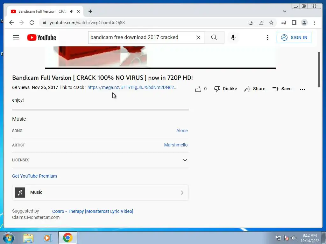Open the mega.nz link in the description
Screen dimensions: 326x244
pyautogui.click(x=132, y=87)
